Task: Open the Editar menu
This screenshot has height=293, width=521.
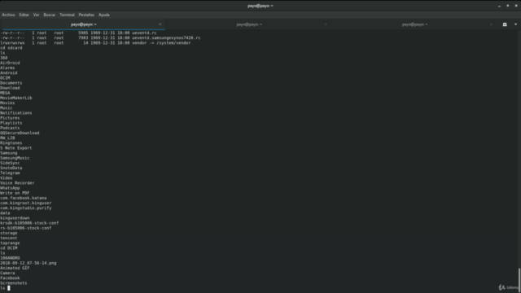Action: point(24,15)
